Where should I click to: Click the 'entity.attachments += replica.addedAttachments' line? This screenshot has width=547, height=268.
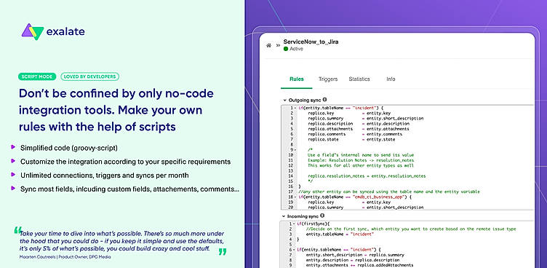(359, 266)
